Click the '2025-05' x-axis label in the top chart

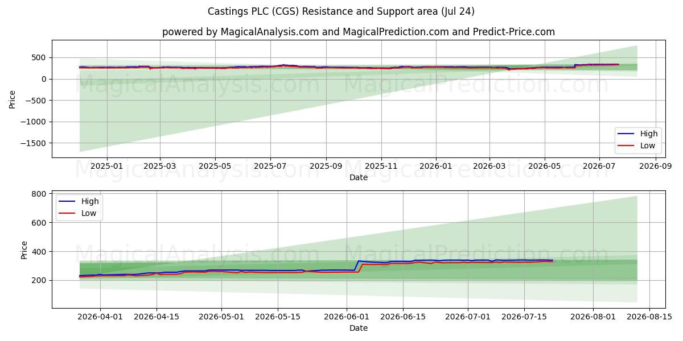click(x=215, y=167)
